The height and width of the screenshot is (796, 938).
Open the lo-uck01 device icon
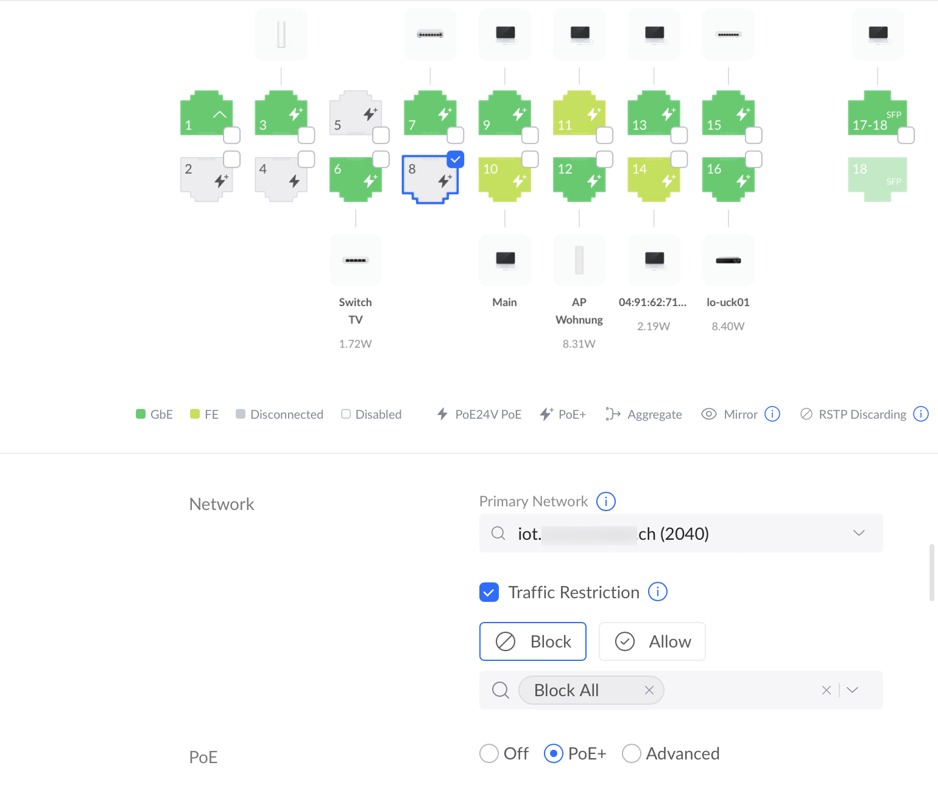(728, 260)
